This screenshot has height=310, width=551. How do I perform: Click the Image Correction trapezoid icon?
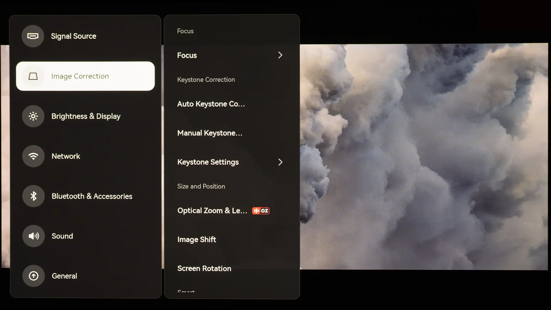[33, 76]
